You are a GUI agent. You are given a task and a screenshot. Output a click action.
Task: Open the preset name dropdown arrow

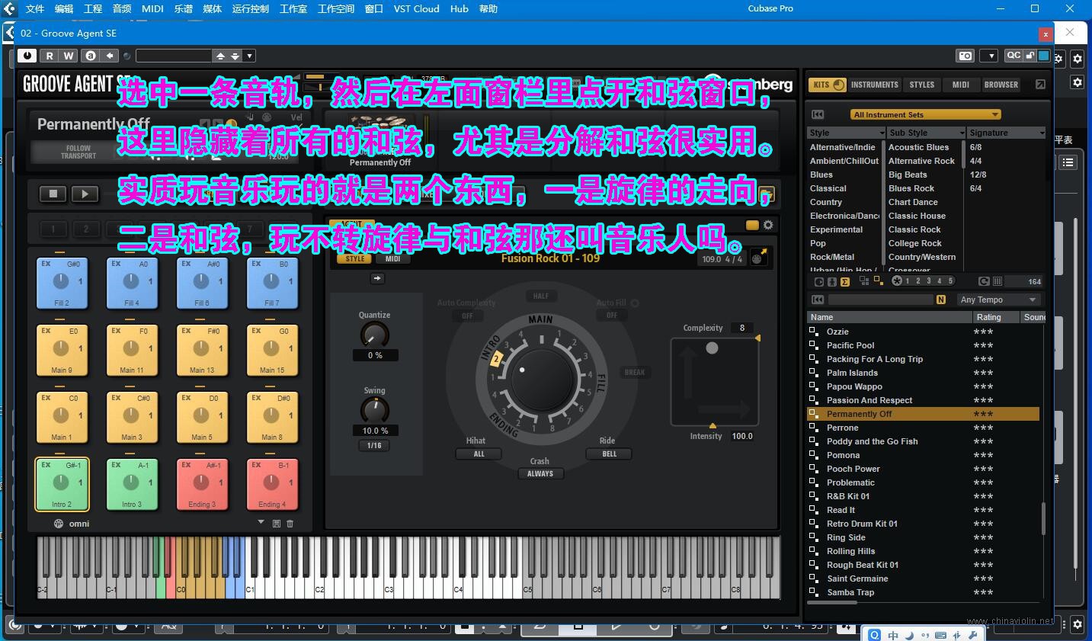point(250,56)
